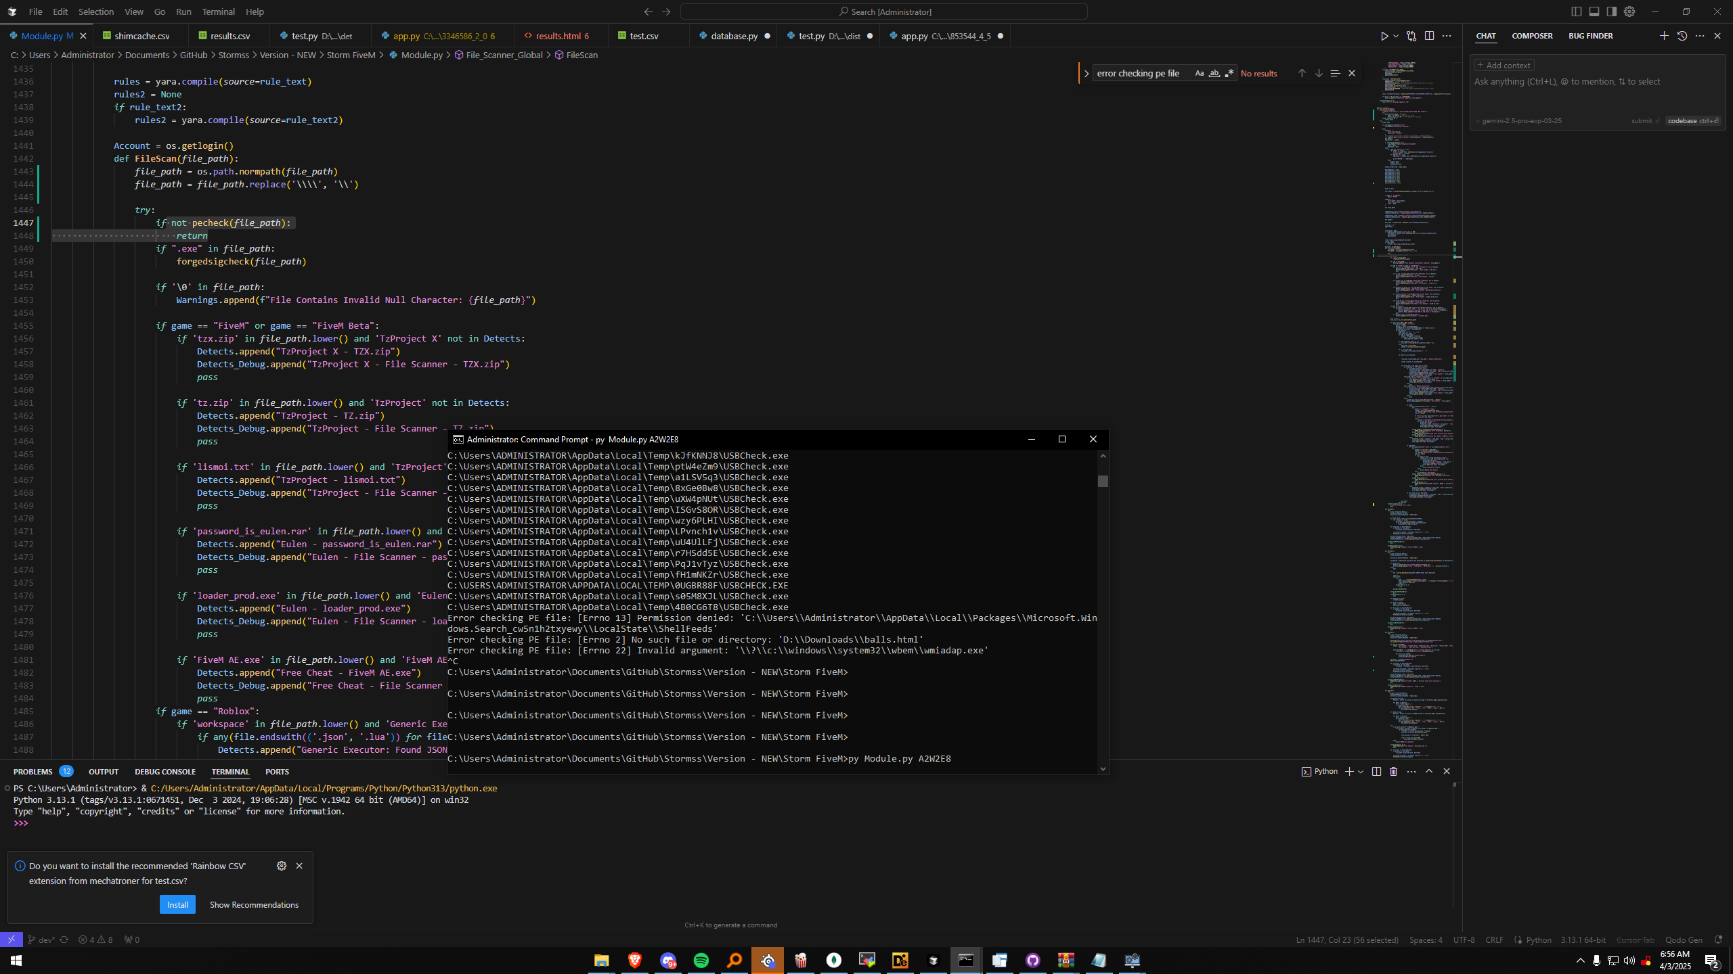
Task: Click Show Recommendations in the notification
Action: [x=254, y=905]
